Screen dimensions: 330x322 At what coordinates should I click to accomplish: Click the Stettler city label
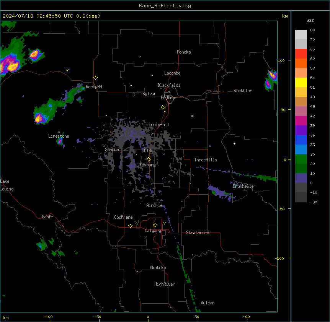coord(242,91)
